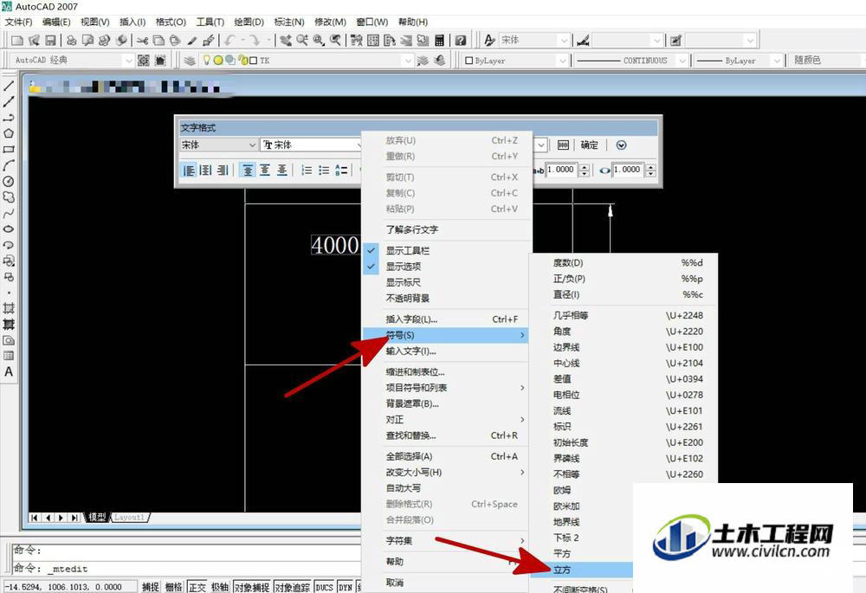Click 查找和替换... in context menu
This screenshot has width=866, height=593.
pyautogui.click(x=446, y=435)
